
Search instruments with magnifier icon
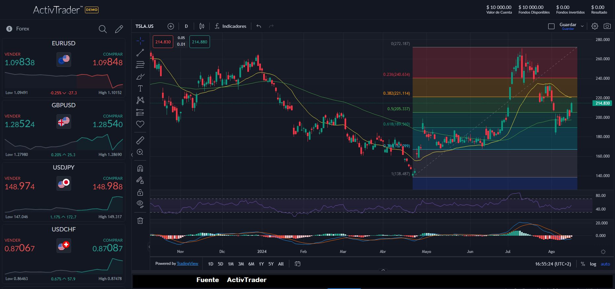pyautogui.click(x=102, y=29)
